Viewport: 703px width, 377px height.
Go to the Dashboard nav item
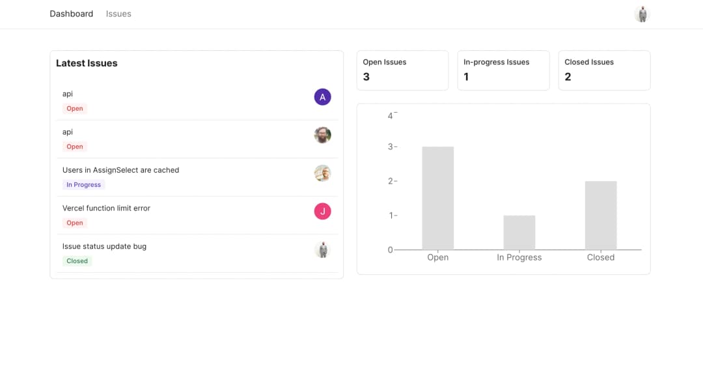click(x=71, y=14)
